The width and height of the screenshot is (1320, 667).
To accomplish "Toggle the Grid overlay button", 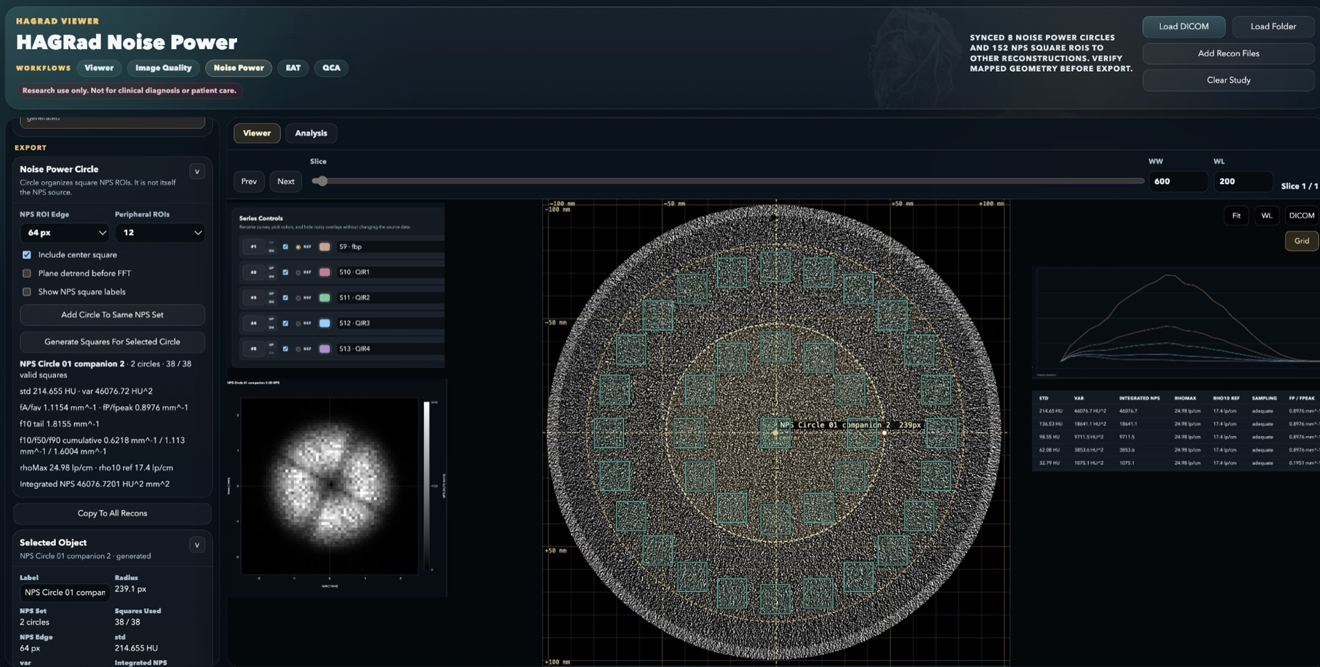I will tap(1301, 241).
